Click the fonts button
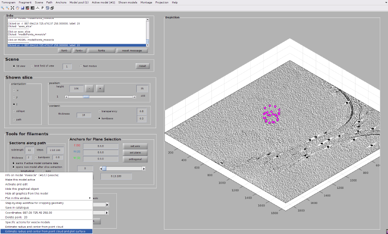 [101, 50]
